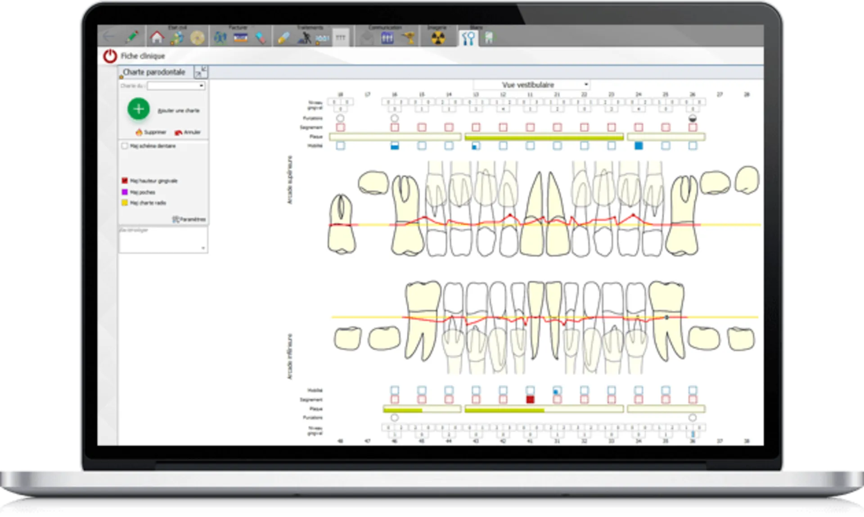
Task: Toggle a Mobilité checkbox on tooth 16
Action: (394, 145)
